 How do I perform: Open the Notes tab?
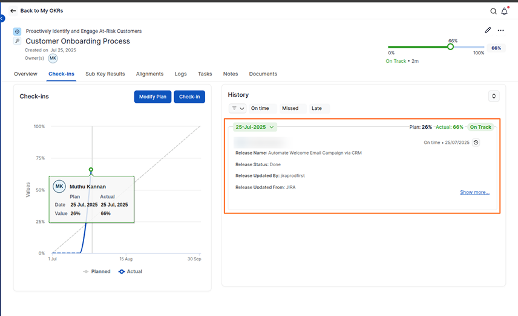(x=231, y=74)
